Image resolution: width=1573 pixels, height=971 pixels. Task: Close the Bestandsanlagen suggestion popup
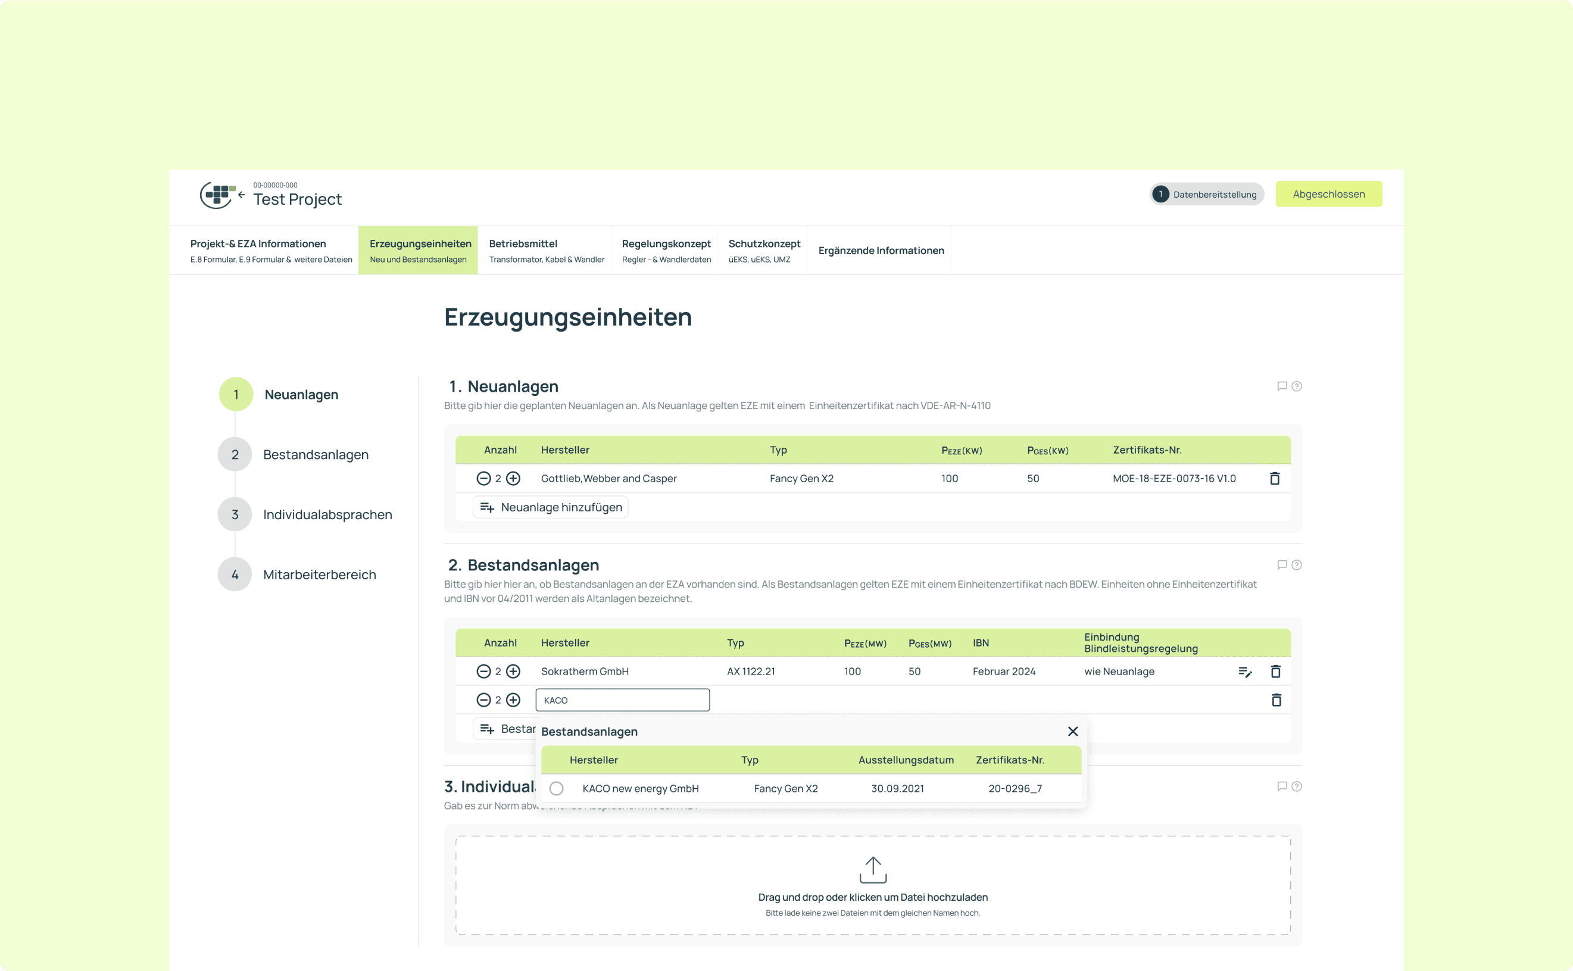pos(1072,732)
